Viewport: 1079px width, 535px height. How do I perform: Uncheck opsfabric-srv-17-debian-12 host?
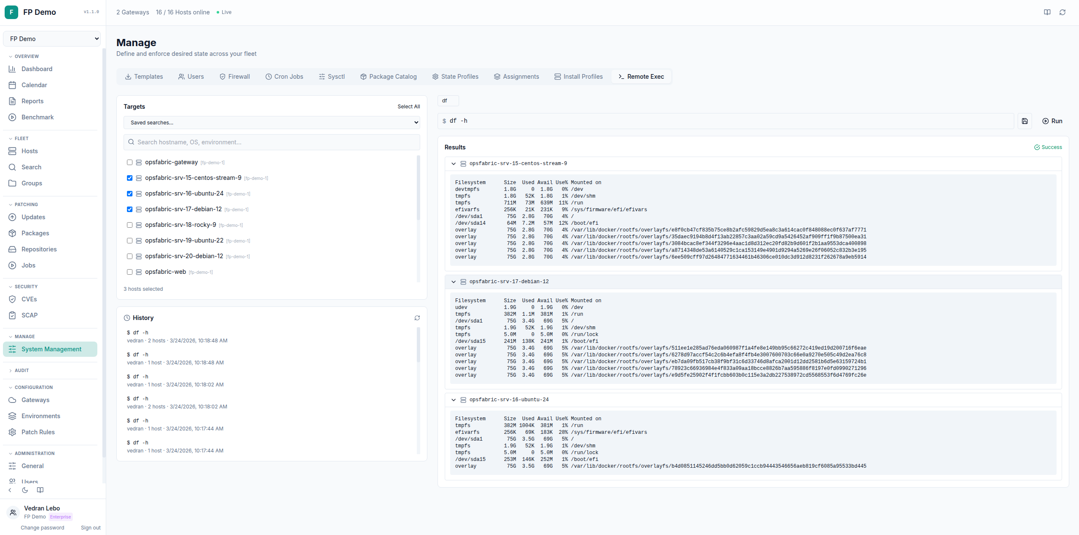point(129,209)
